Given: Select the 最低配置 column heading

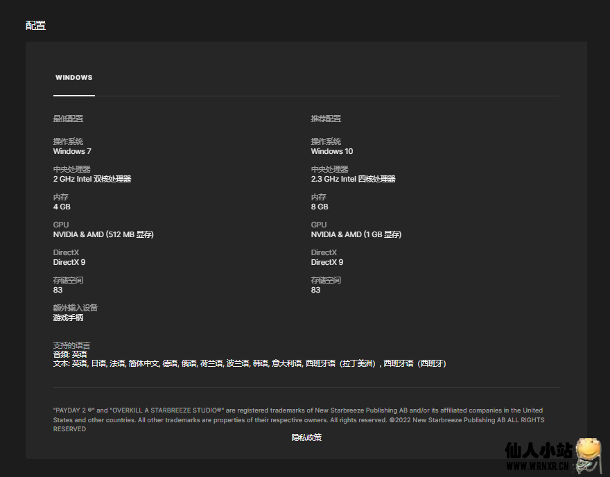Looking at the screenshot, I should 68,119.
